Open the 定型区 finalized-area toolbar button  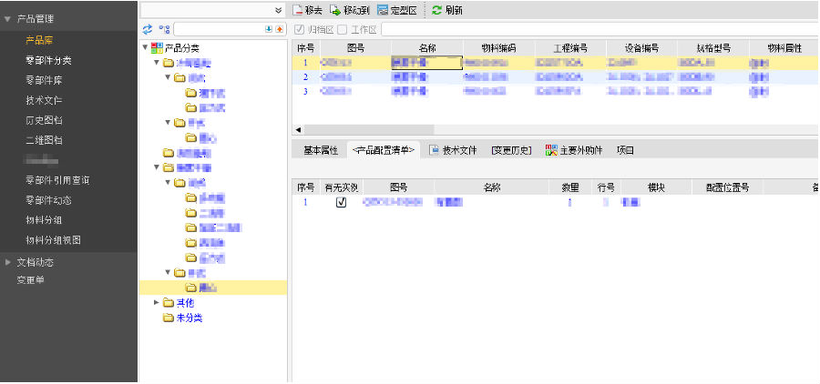397,10
